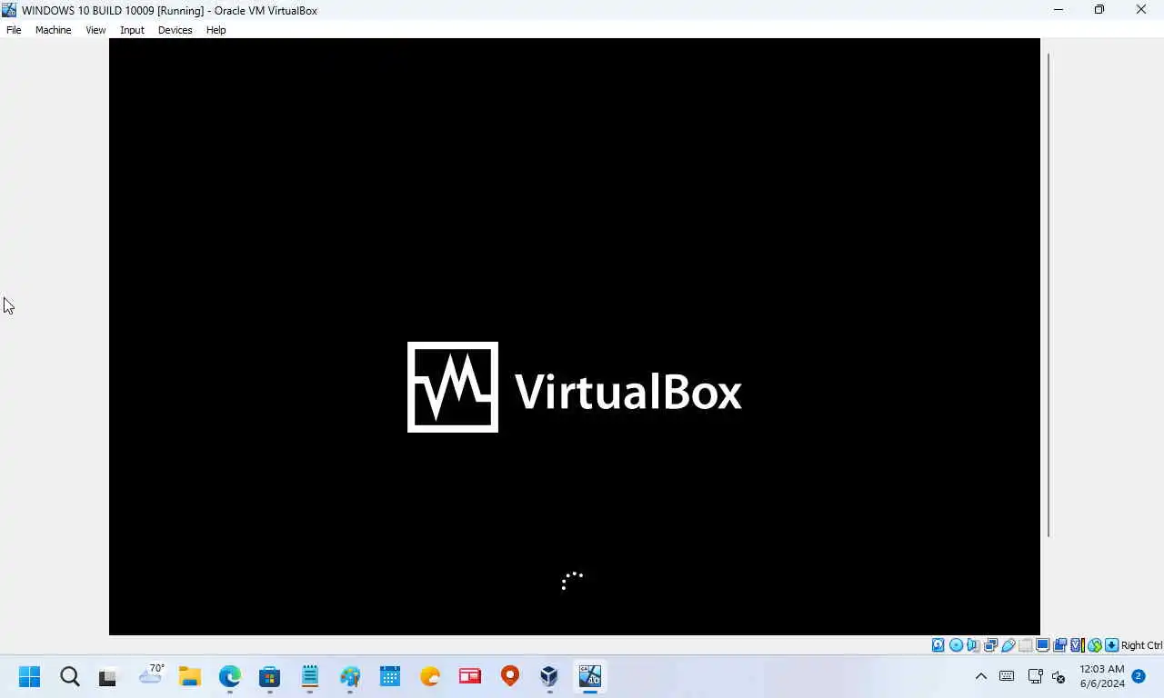This screenshot has width=1164, height=698.
Task: Click the Right Ctrl host key label
Action: point(1141,645)
